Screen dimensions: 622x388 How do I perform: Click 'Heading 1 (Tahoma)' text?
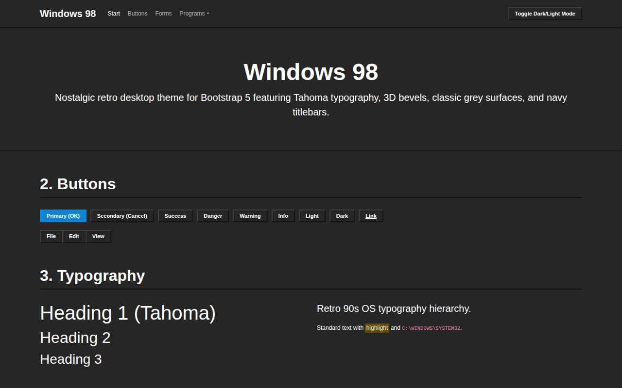(128, 313)
